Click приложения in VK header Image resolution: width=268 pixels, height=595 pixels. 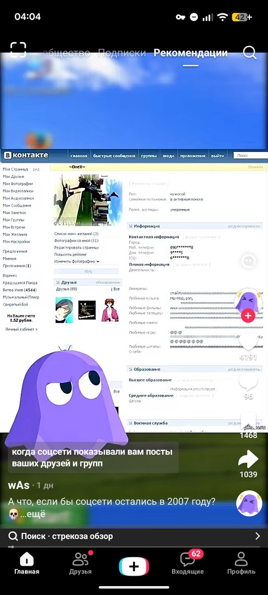pyautogui.click(x=193, y=156)
